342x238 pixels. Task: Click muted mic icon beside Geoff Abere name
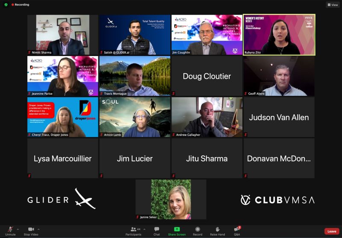245,93
